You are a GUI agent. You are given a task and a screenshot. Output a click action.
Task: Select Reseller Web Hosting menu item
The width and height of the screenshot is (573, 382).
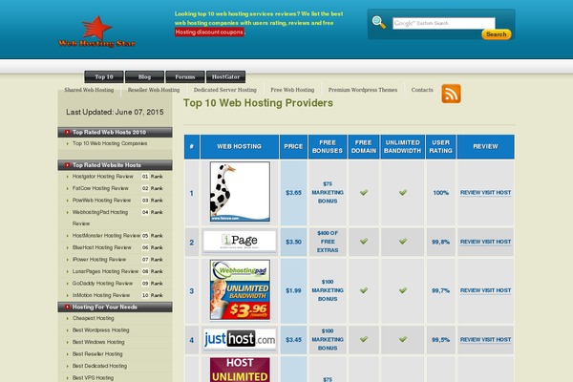[x=154, y=90]
